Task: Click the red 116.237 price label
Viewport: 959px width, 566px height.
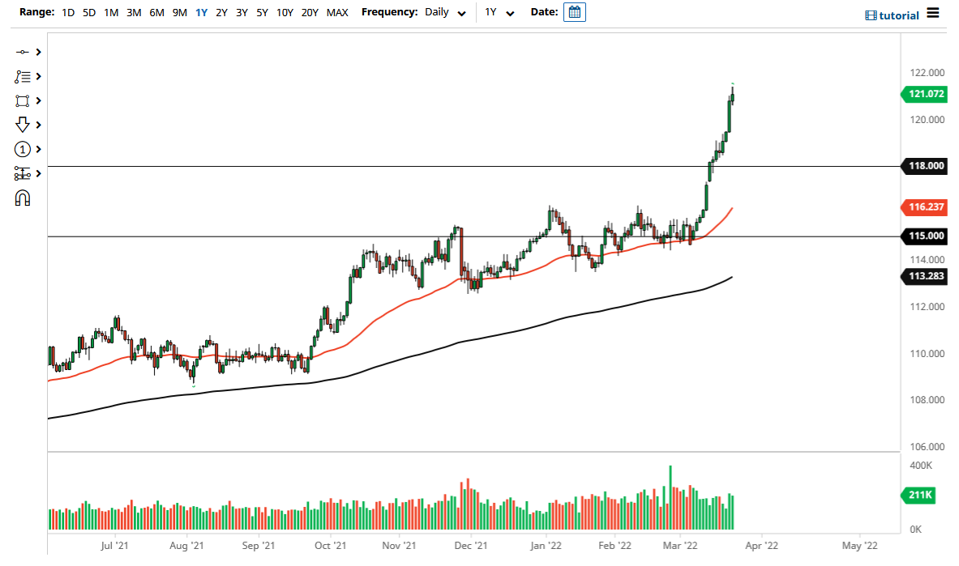Action: 924,207
